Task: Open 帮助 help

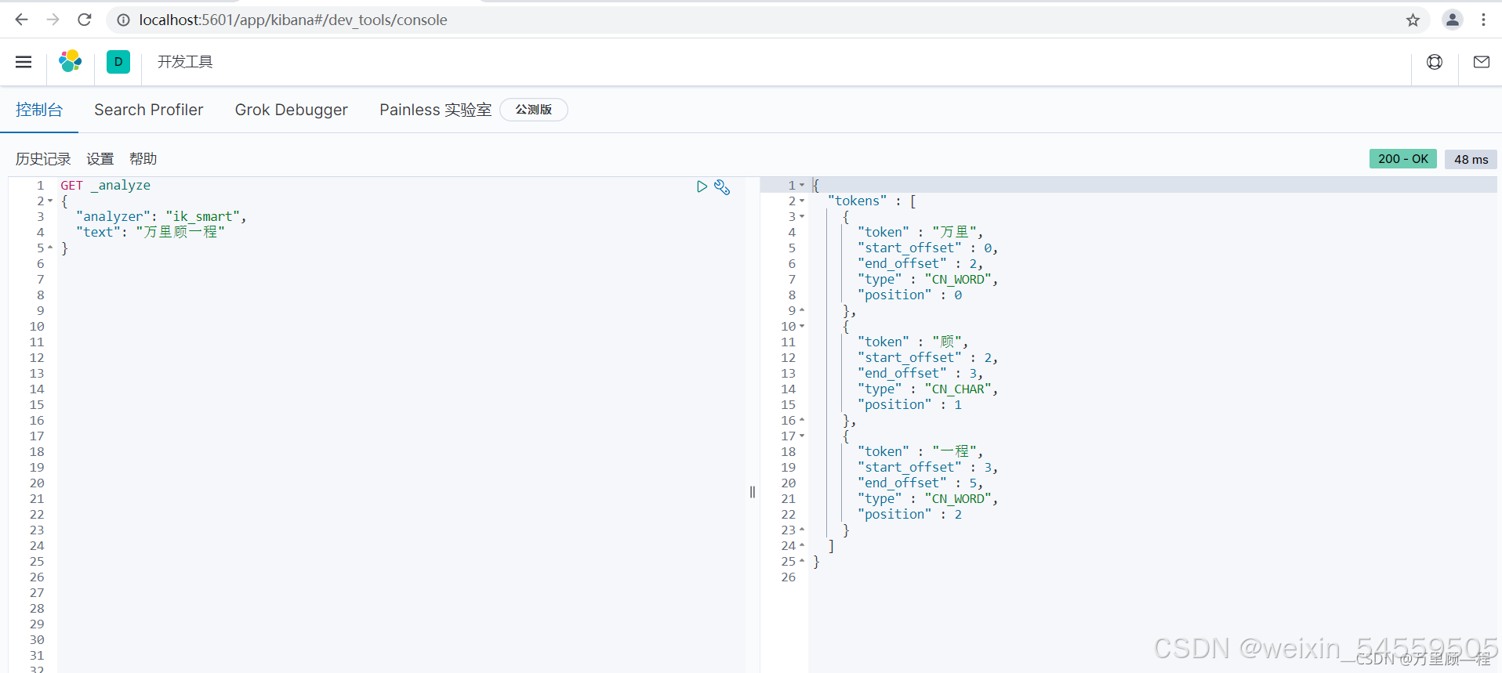Action: tap(143, 159)
